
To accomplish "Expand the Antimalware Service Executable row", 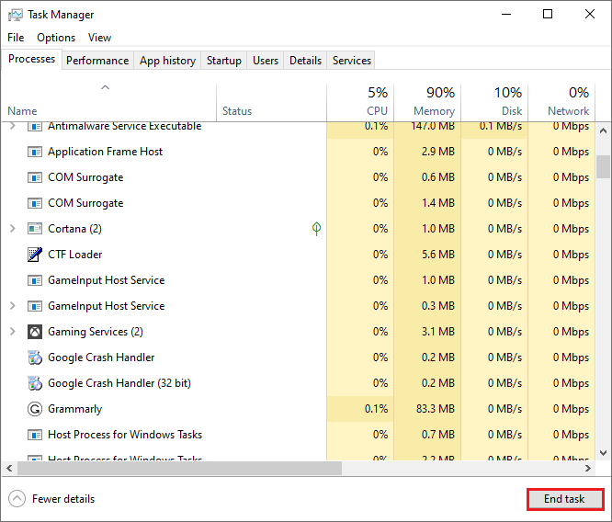I will 13,126.
